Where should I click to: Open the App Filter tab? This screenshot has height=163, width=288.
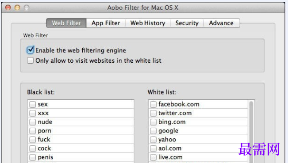click(106, 23)
